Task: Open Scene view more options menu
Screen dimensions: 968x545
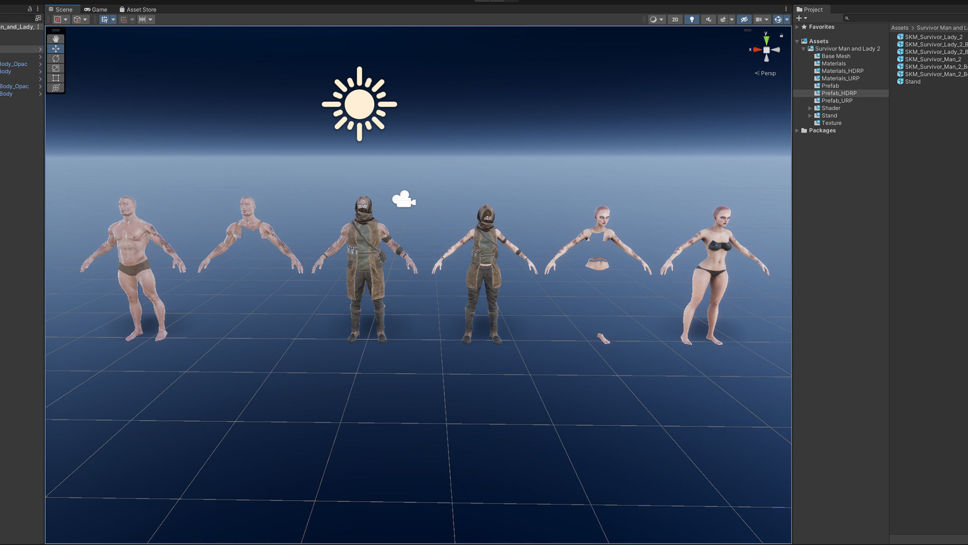Action: pos(786,9)
